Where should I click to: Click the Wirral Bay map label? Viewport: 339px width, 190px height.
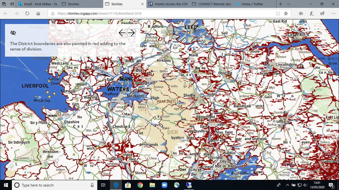point(42,100)
